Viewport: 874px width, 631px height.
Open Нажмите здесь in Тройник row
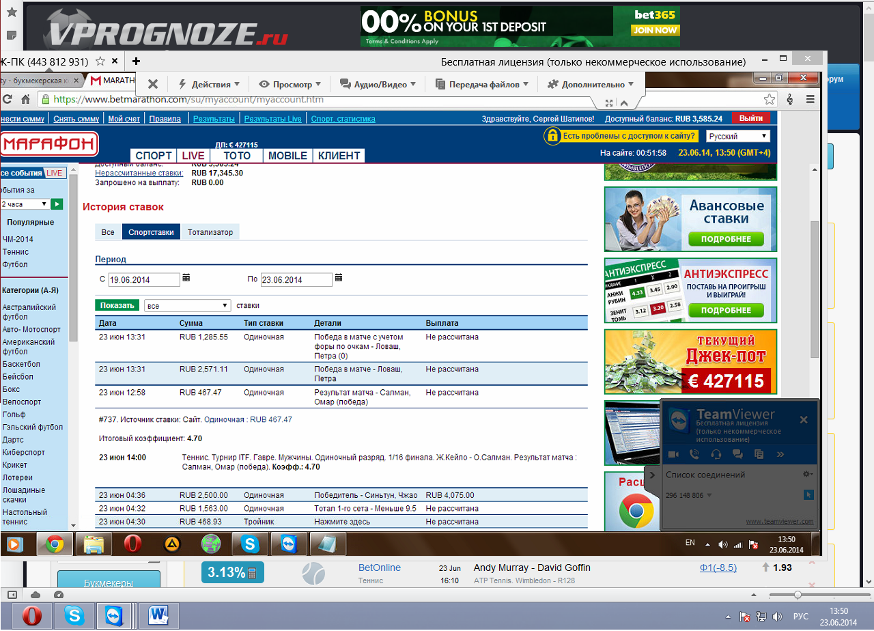[x=342, y=522]
